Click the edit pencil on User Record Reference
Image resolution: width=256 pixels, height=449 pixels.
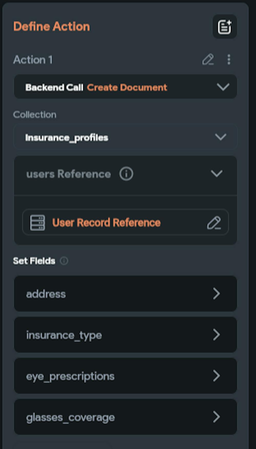[215, 222]
